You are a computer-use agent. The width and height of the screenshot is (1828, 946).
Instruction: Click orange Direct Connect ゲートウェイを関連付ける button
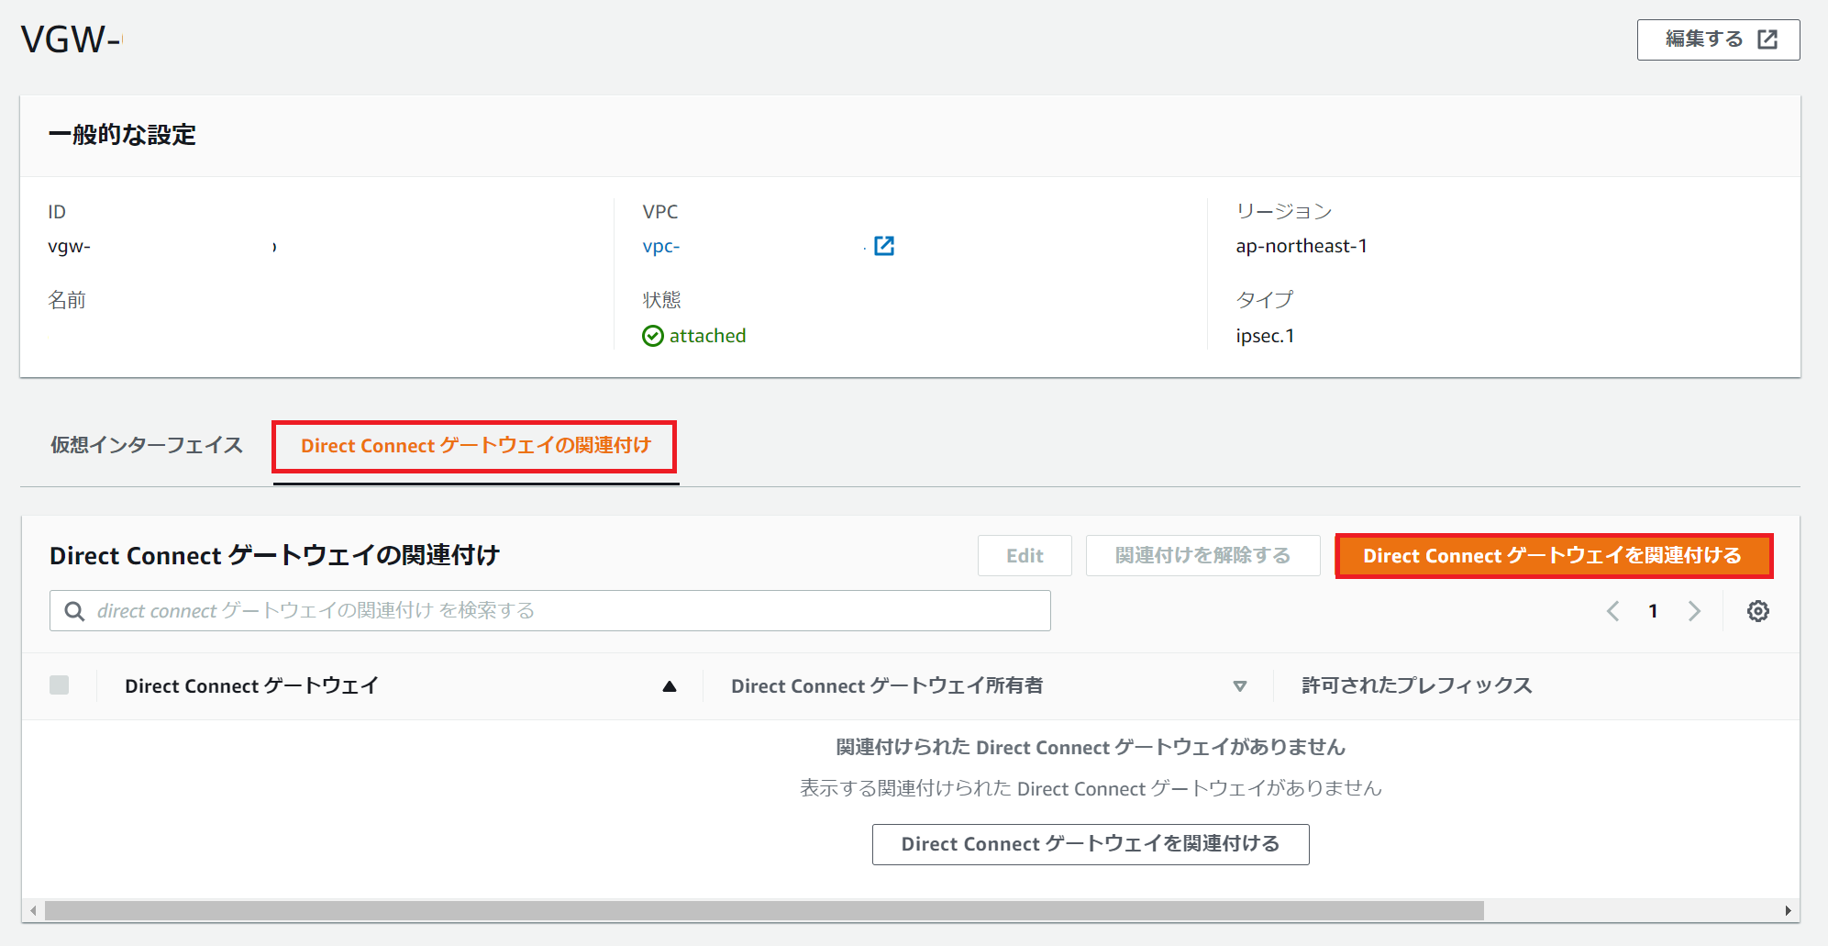point(1553,556)
